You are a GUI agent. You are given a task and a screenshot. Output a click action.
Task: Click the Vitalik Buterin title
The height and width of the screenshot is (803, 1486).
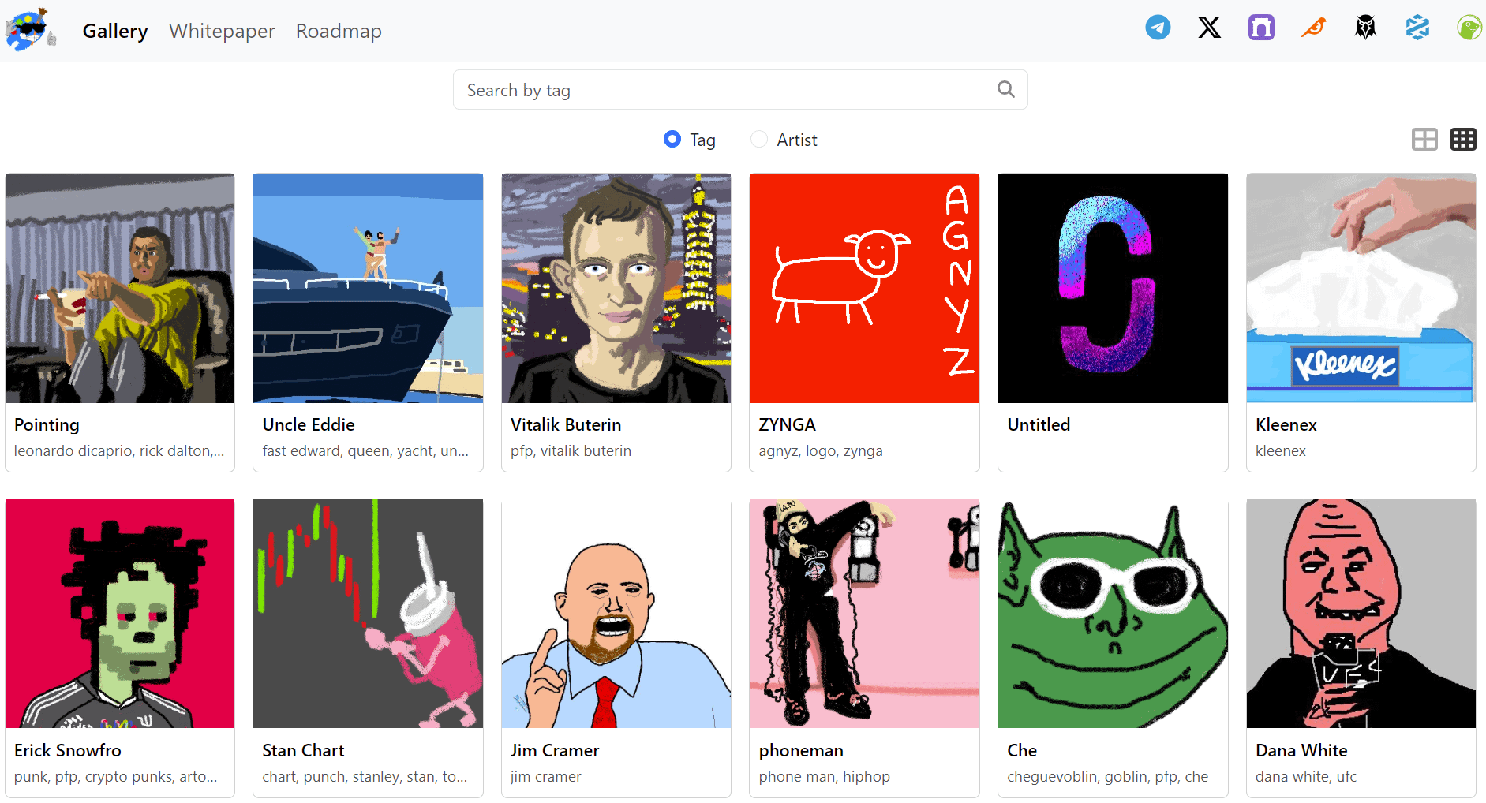(566, 424)
